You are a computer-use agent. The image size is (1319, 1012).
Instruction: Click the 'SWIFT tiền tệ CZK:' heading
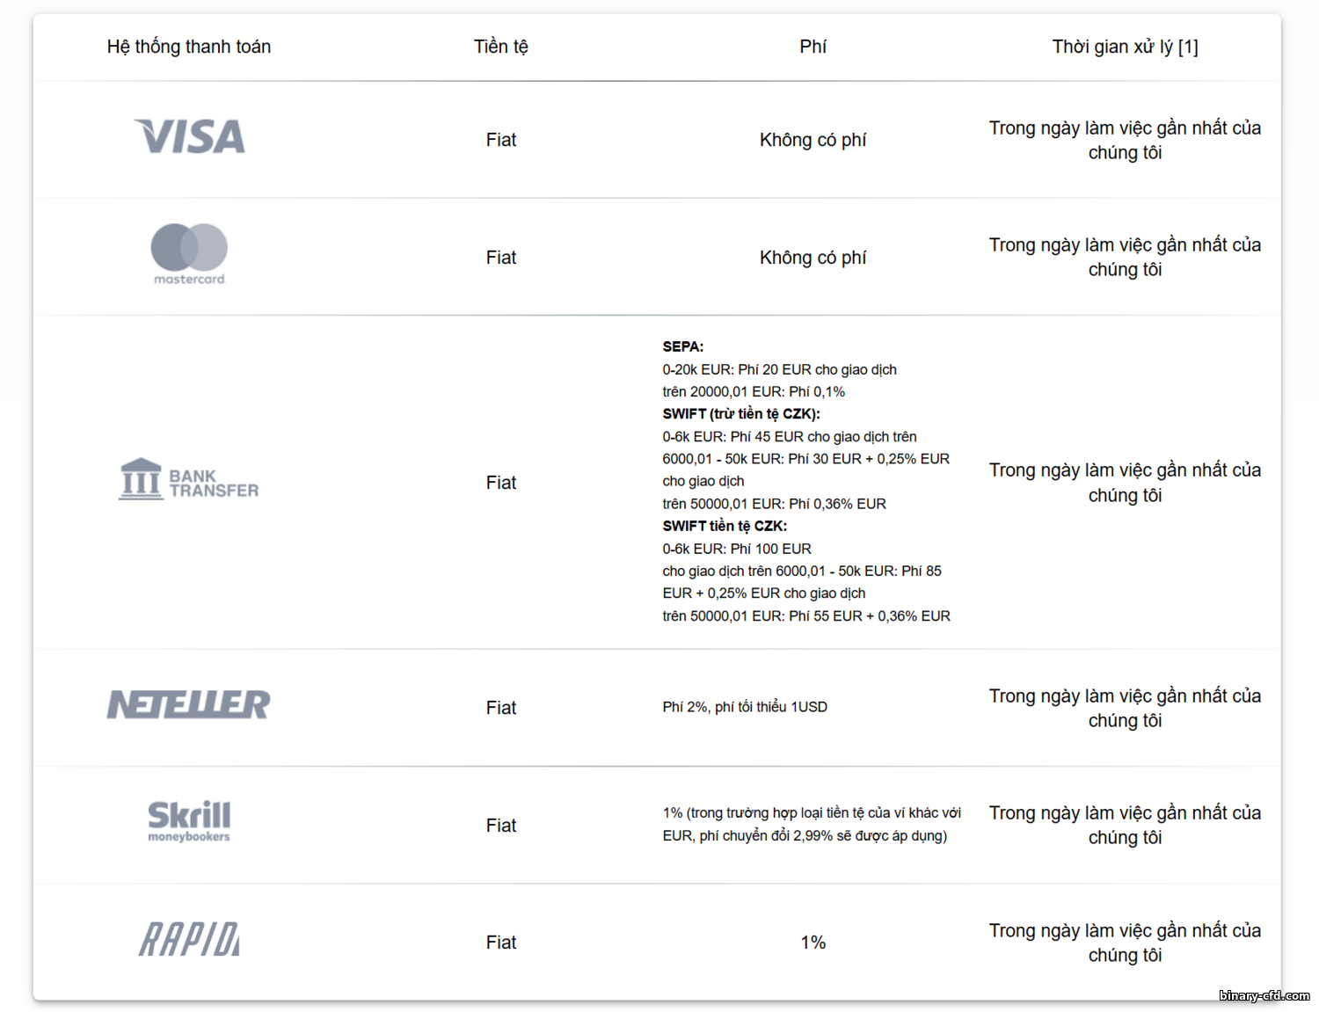click(x=725, y=526)
